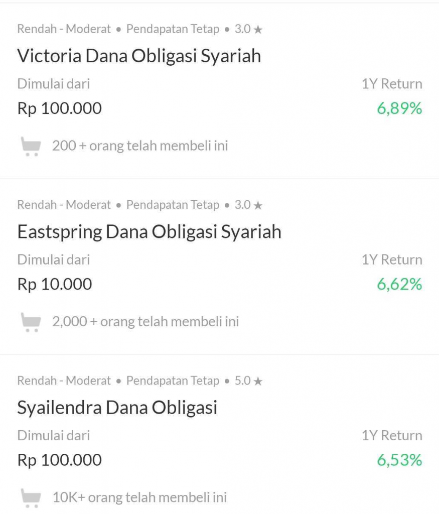Open Eastspring Dana Obligasi Syariah fund

pos(149,232)
